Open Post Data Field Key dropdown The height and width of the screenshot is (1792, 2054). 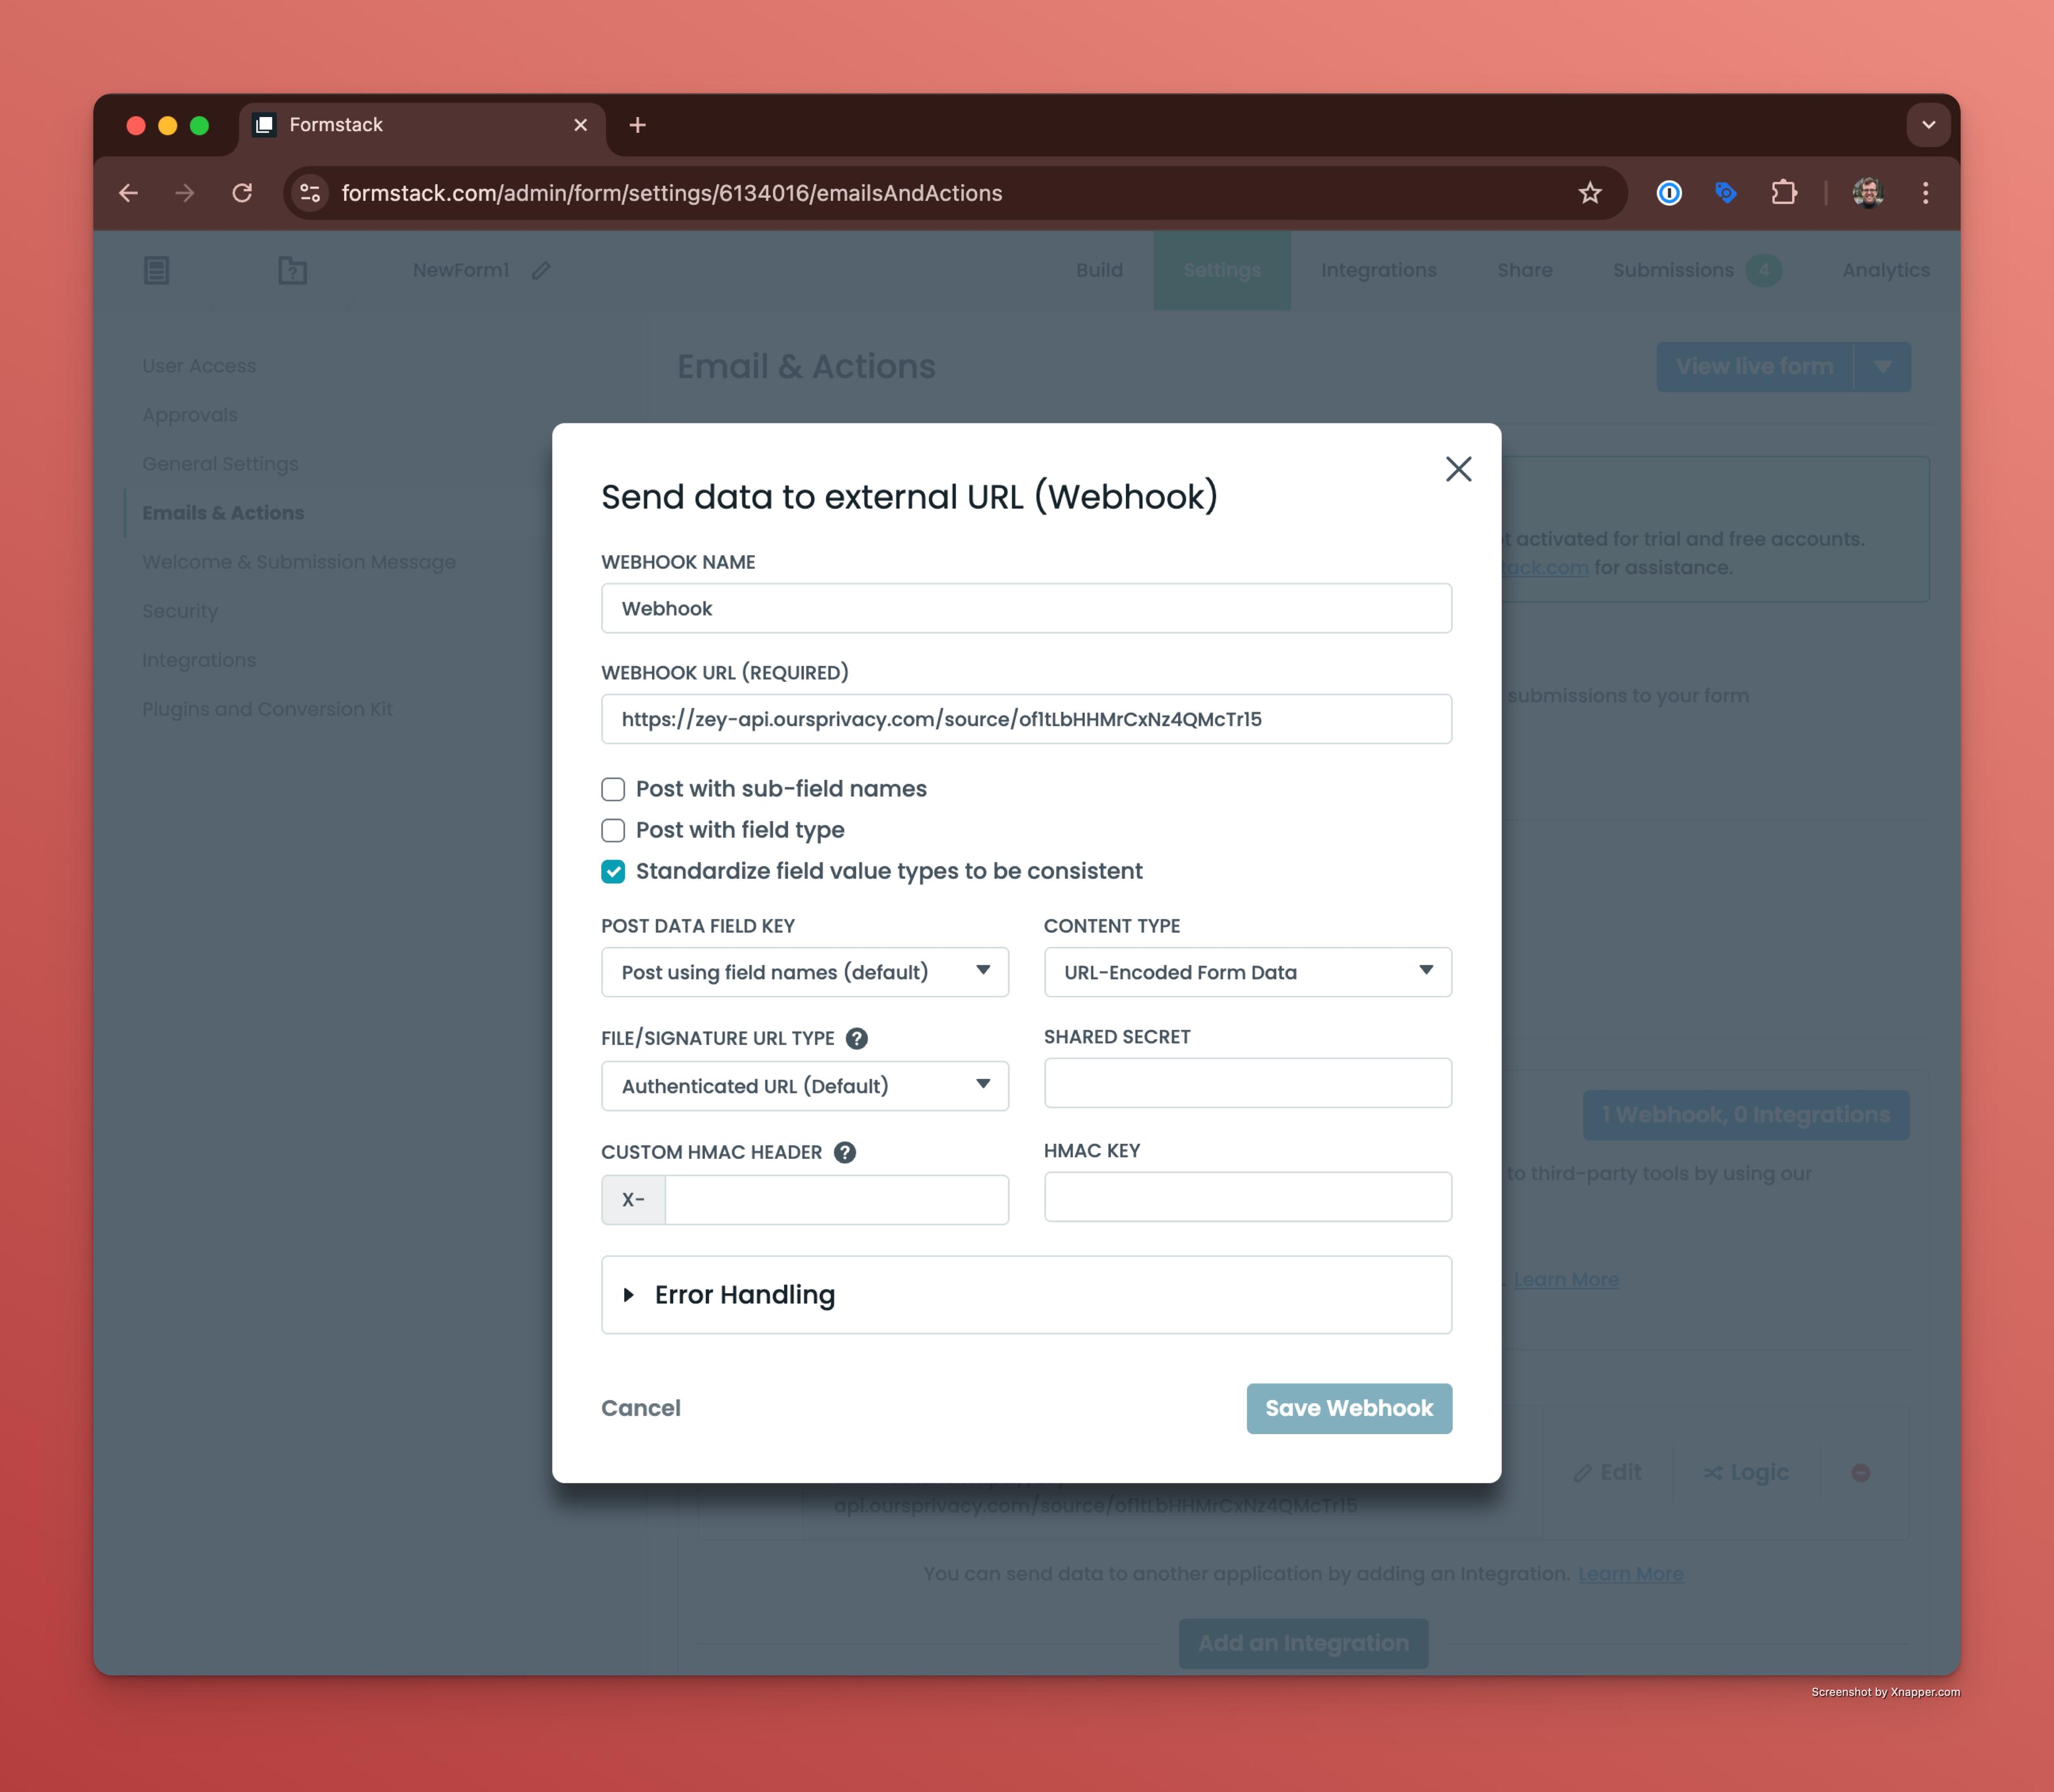click(804, 972)
